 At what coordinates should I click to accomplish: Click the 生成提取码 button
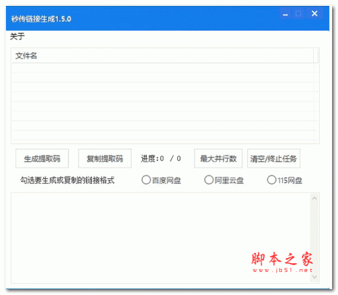[x=42, y=158]
